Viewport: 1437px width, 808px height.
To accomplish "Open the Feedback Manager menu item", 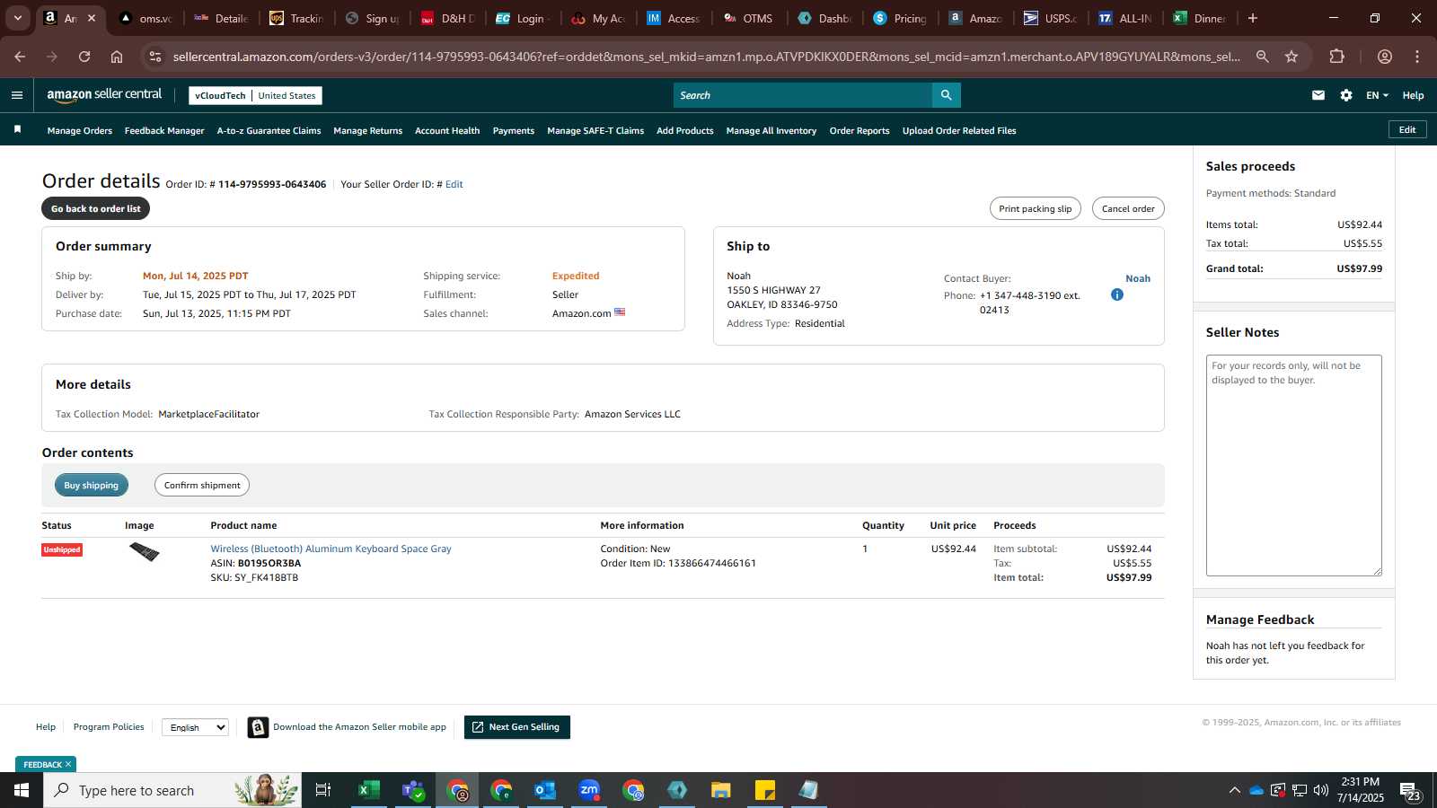I will (164, 130).
